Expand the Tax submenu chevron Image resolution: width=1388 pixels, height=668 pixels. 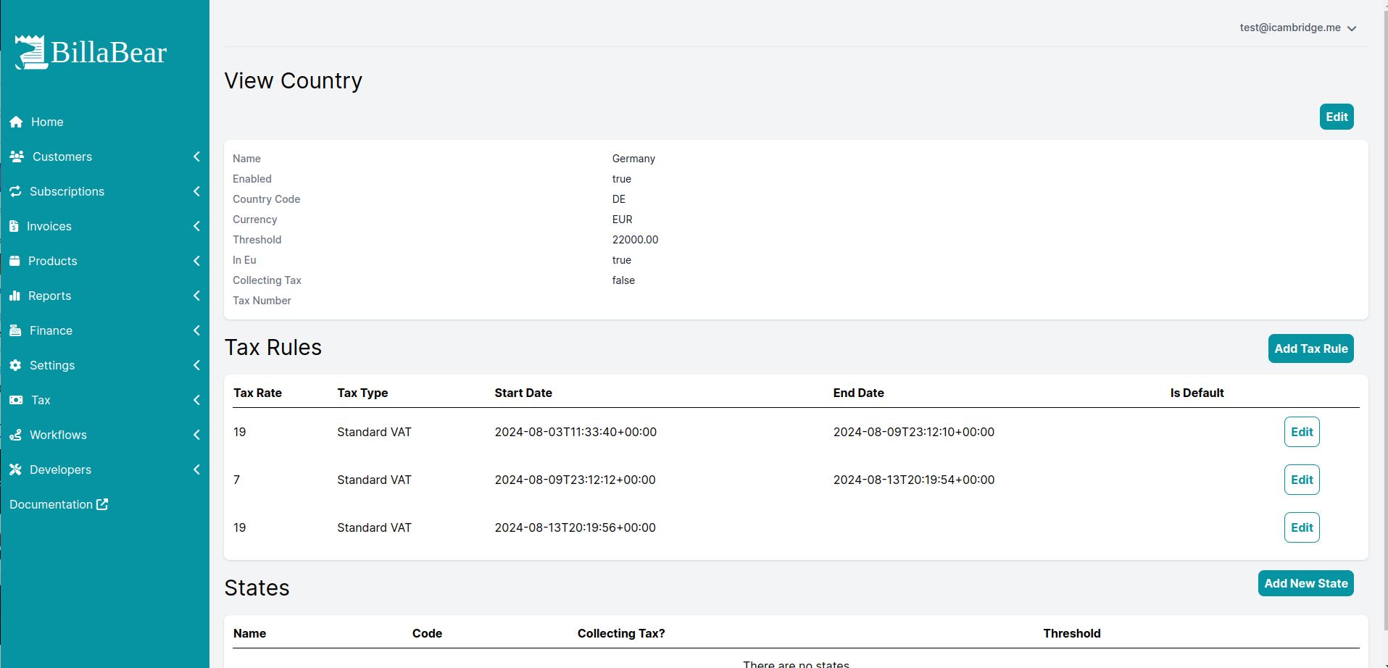click(196, 400)
